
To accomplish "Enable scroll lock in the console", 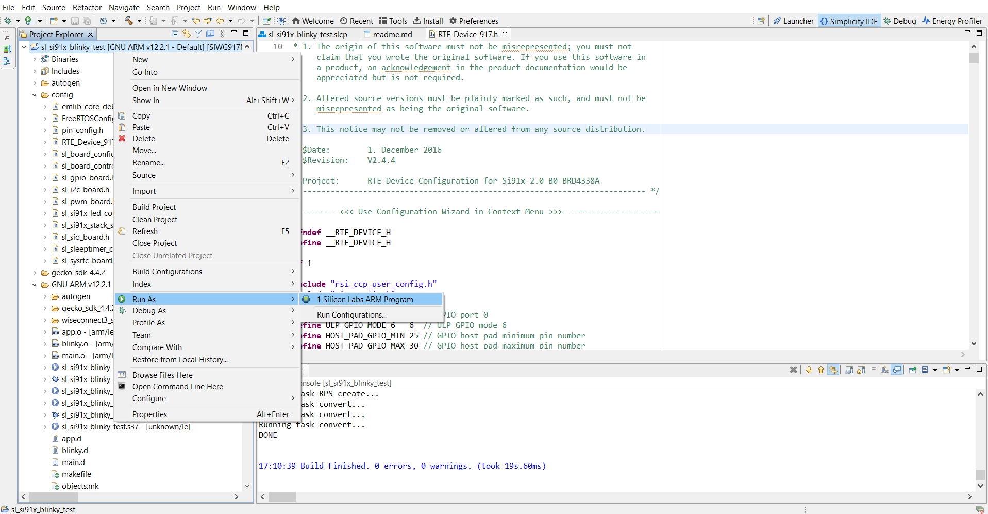I will (862, 370).
